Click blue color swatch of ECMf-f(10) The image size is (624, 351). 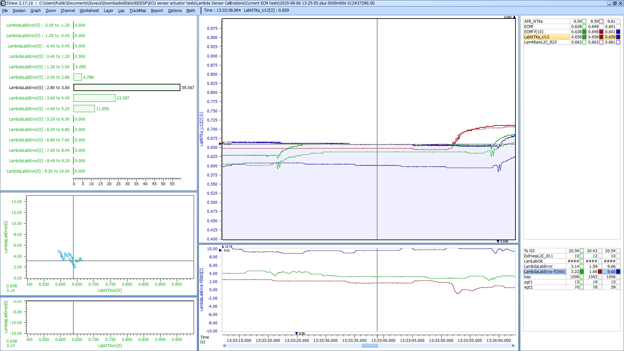618,32
